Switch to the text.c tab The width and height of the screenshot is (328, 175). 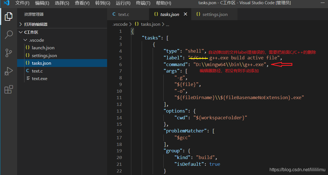pyautogui.click(x=123, y=14)
